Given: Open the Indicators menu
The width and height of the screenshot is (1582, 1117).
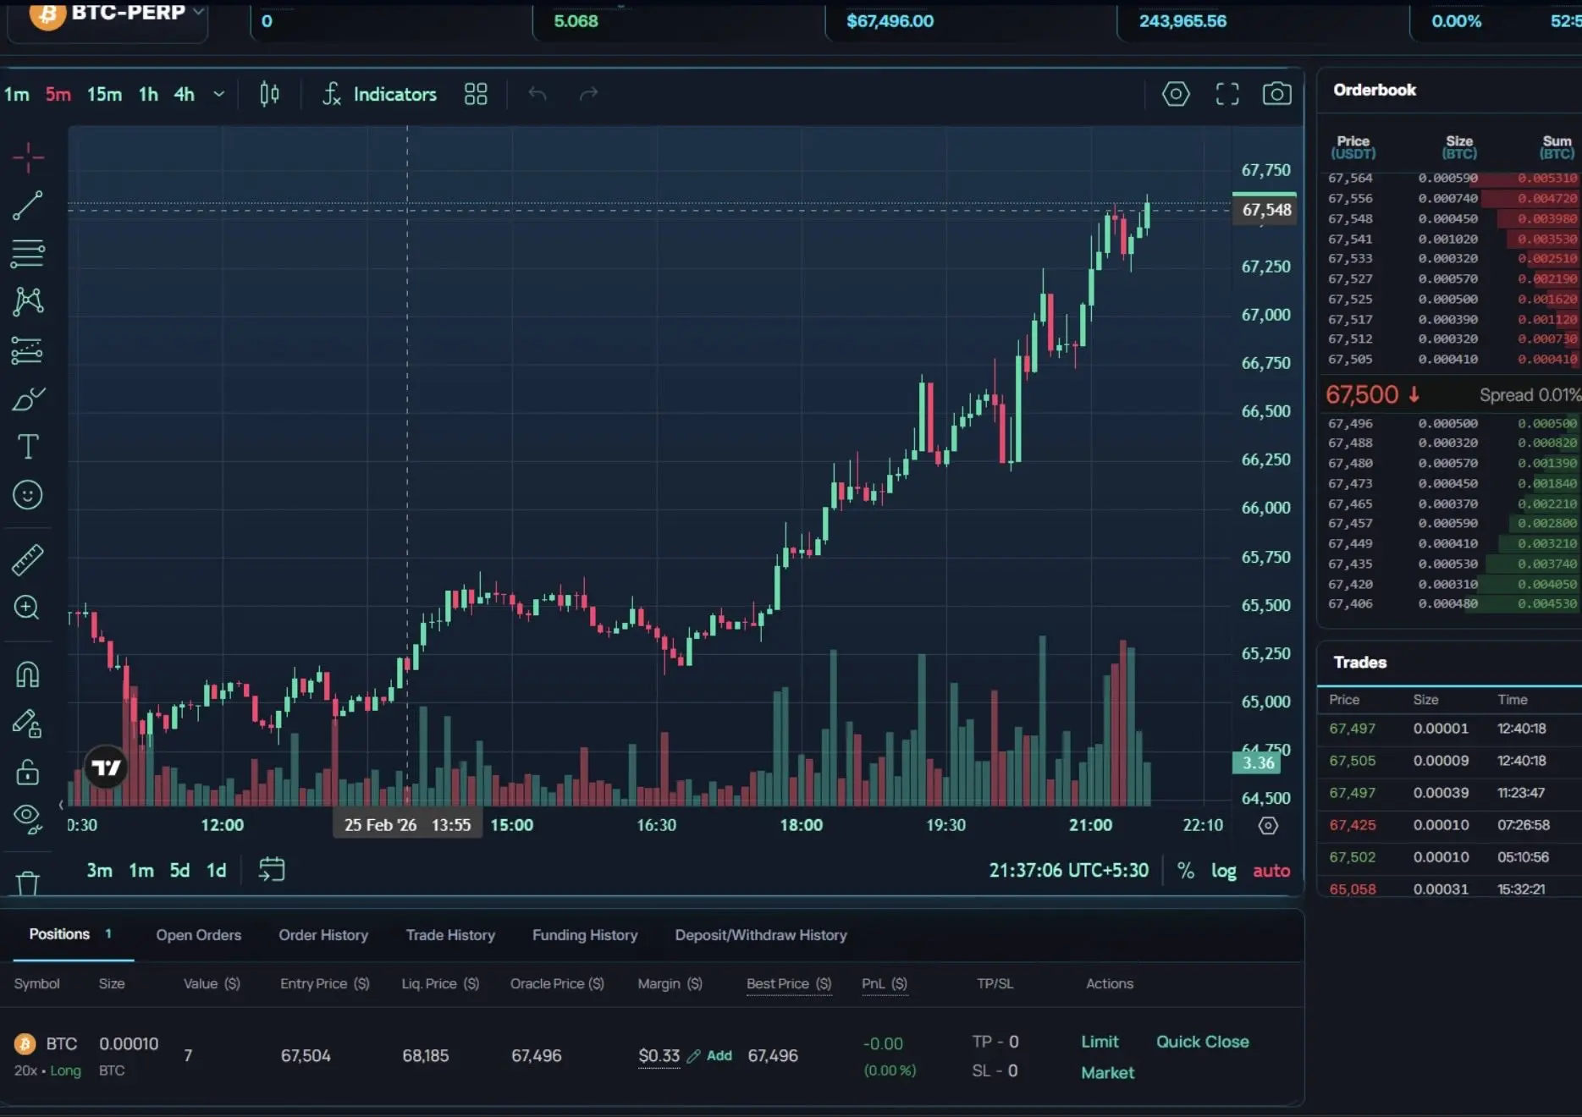Looking at the screenshot, I should coord(379,94).
